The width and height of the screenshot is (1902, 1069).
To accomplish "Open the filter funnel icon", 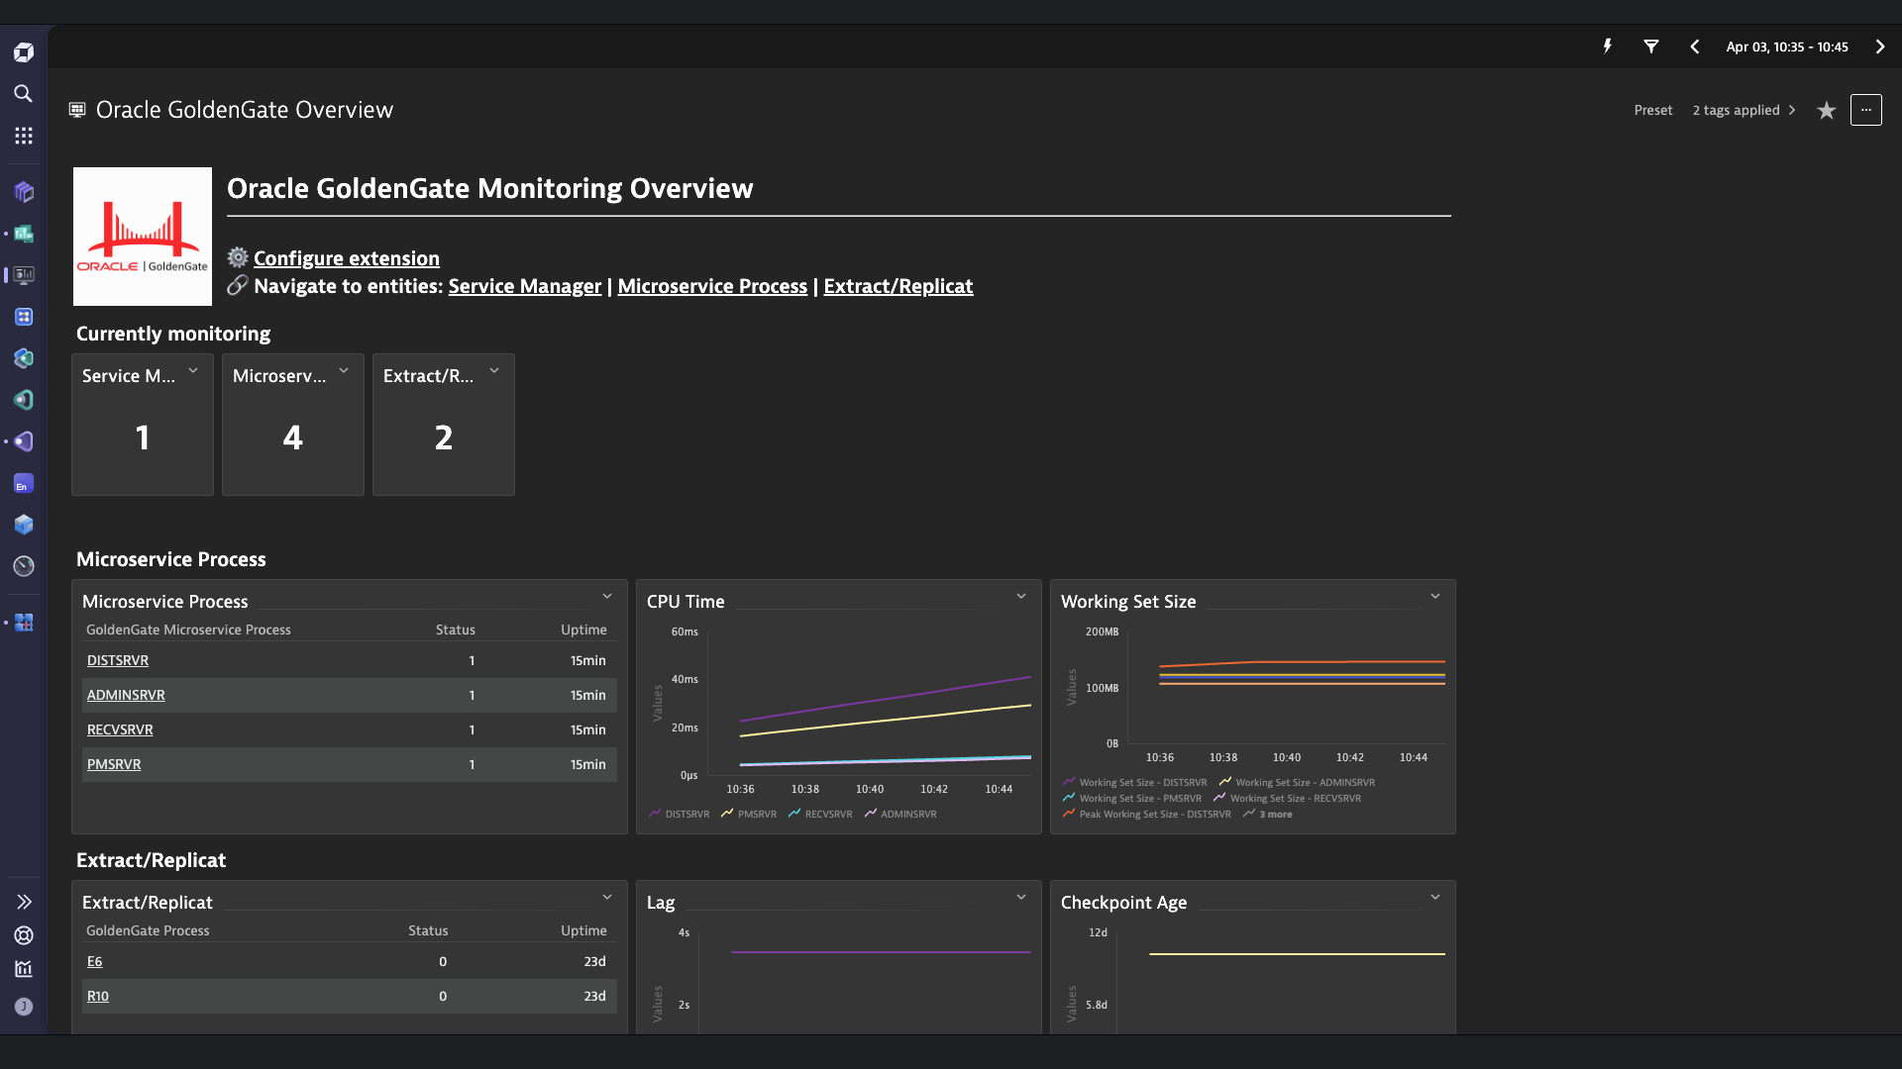I will [x=1651, y=47].
